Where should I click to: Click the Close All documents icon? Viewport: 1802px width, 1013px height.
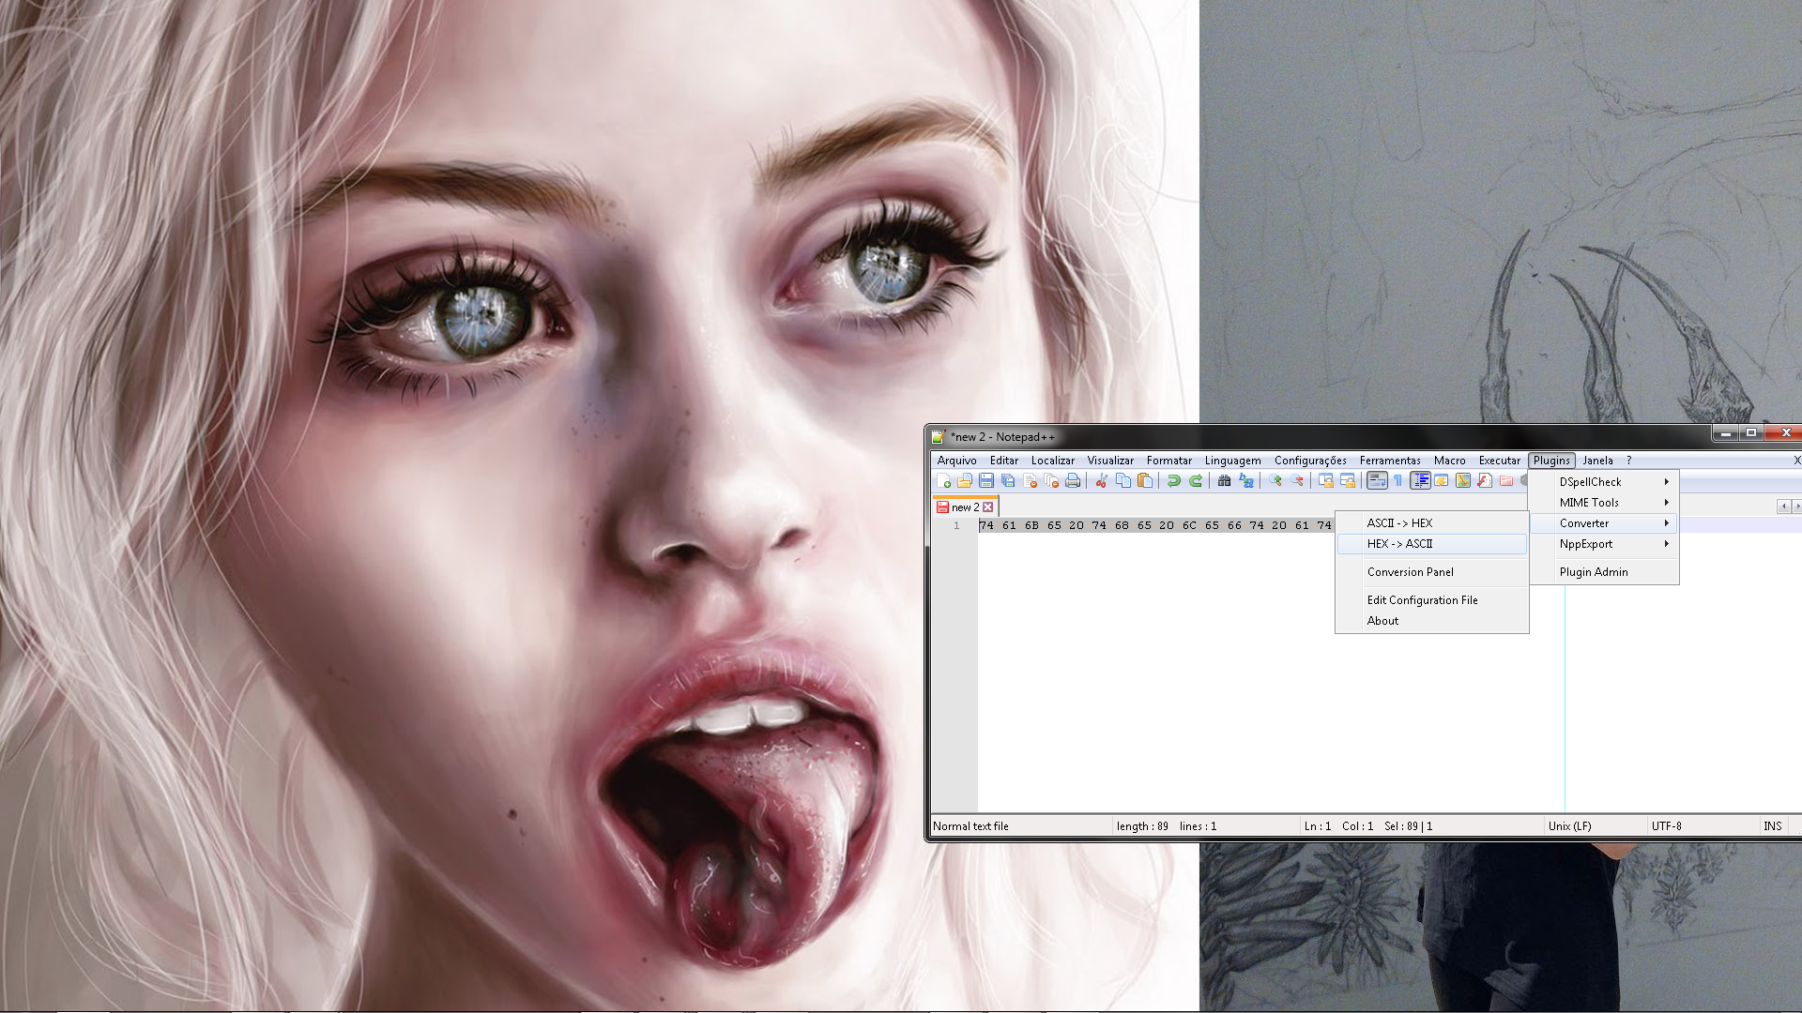click(x=1051, y=480)
